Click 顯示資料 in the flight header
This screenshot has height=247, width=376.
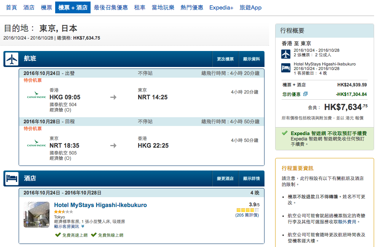point(252,59)
